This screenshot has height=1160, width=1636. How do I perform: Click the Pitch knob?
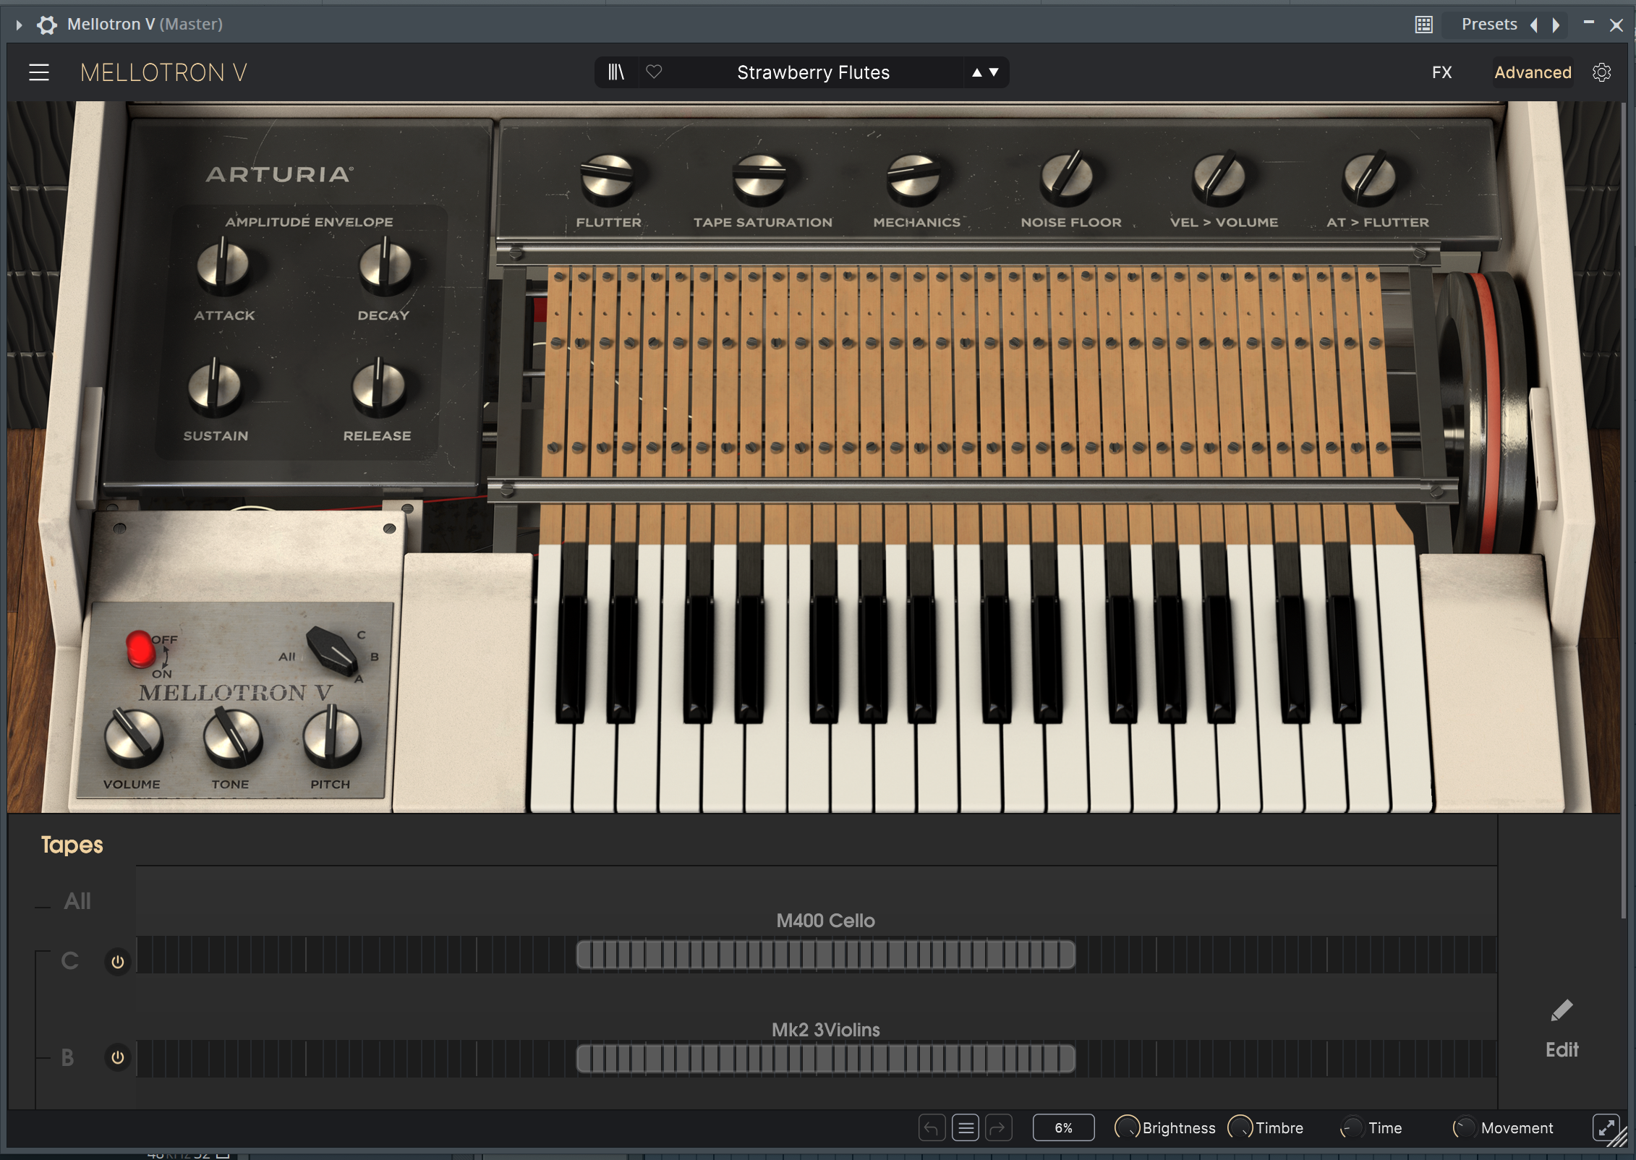331,738
